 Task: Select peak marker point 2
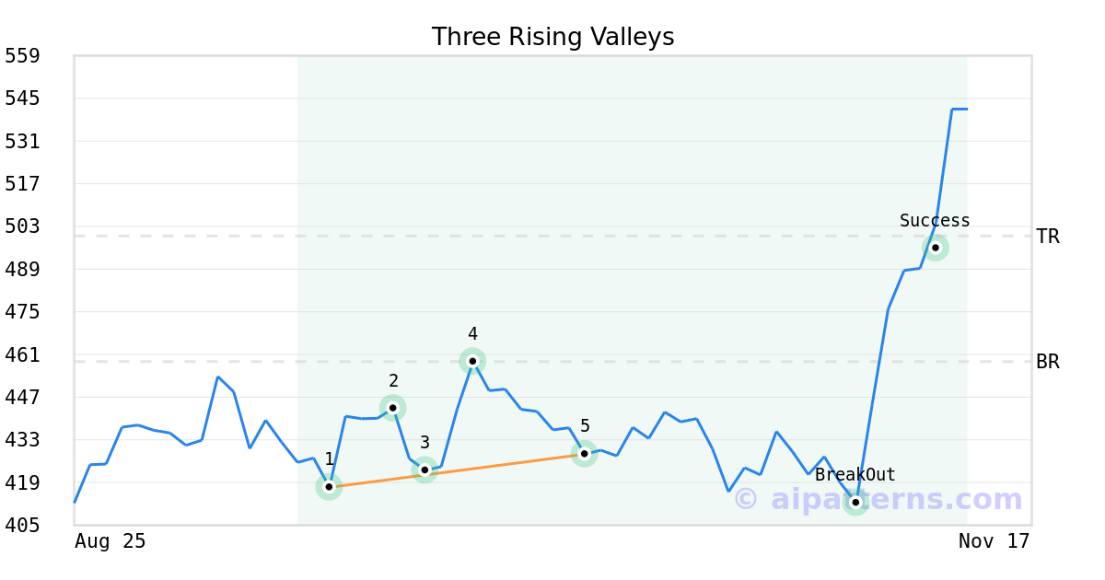(x=393, y=408)
